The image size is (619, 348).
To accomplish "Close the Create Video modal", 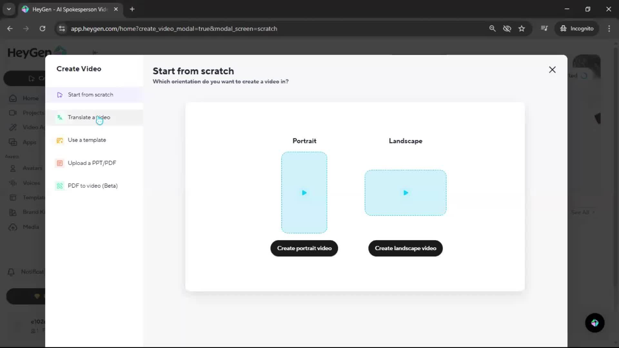I will click(552, 70).
